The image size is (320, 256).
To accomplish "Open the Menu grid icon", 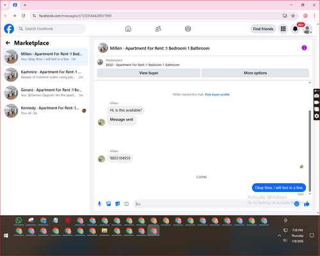I will pyautogui.click(x=283, y=29).
